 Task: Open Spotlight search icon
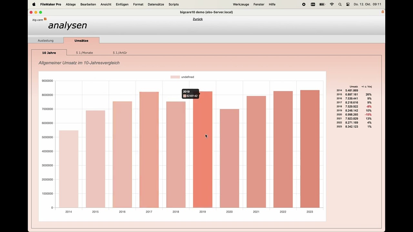[340, 4]
